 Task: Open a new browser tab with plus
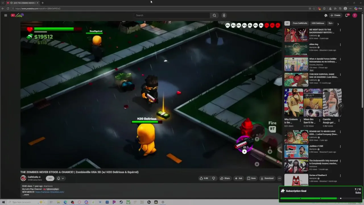pyautogui.click(x=42, y=3)
